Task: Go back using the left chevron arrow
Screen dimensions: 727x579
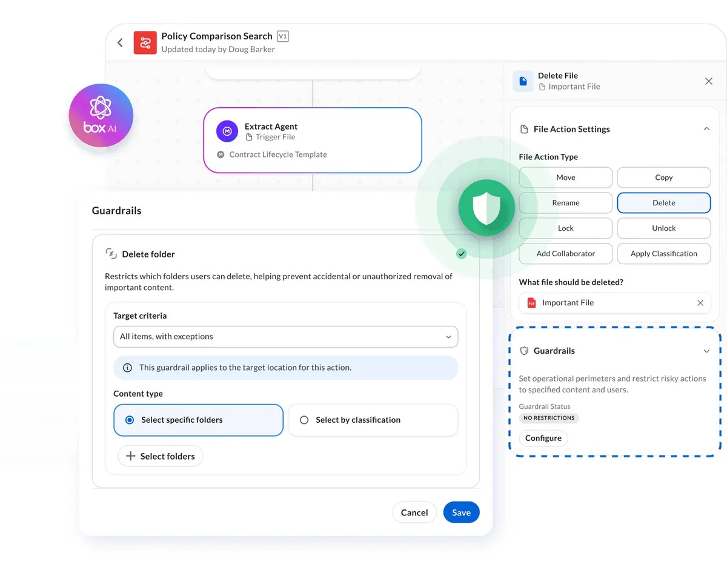Action: (120, 42)
